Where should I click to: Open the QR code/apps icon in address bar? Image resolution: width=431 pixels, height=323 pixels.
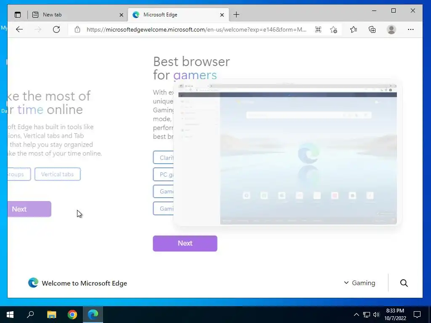(318, 29)
